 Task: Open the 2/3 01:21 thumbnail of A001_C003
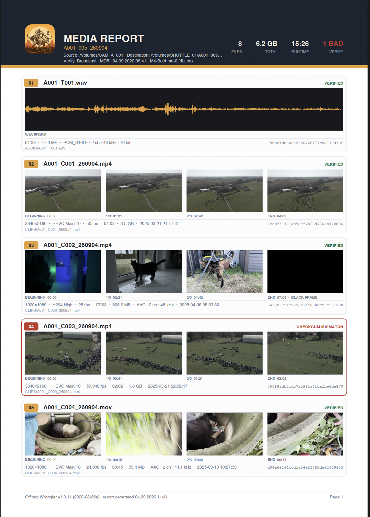[x=225, y=353]
